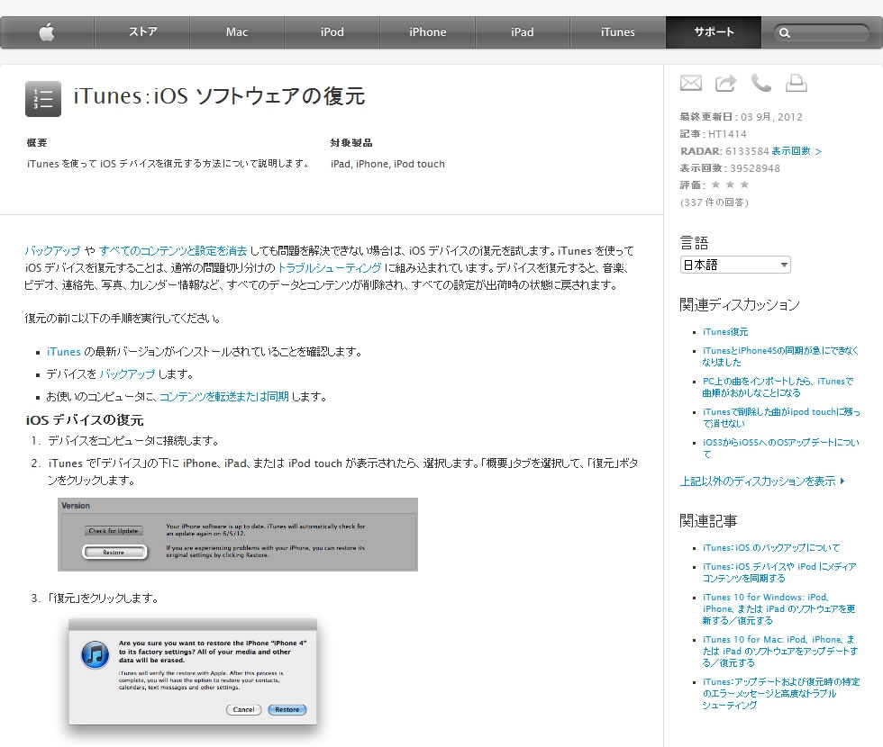Screen dimensions: 883x747
Task: Open the バックアップ link in the first paragraph
Action: click(52, 251)
